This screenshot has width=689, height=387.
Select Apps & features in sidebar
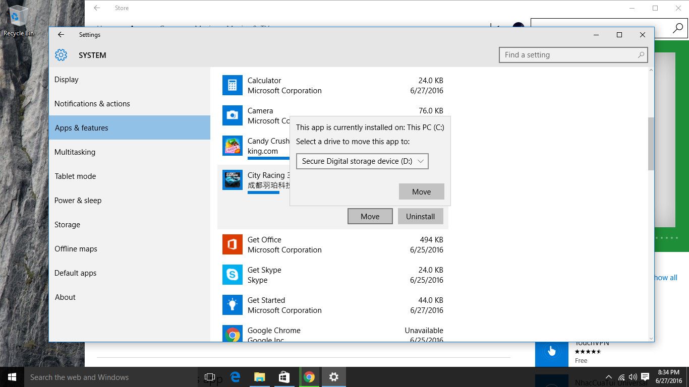coord(130,128)
